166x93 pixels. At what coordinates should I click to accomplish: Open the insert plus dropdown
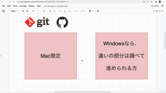coord(91,11)
